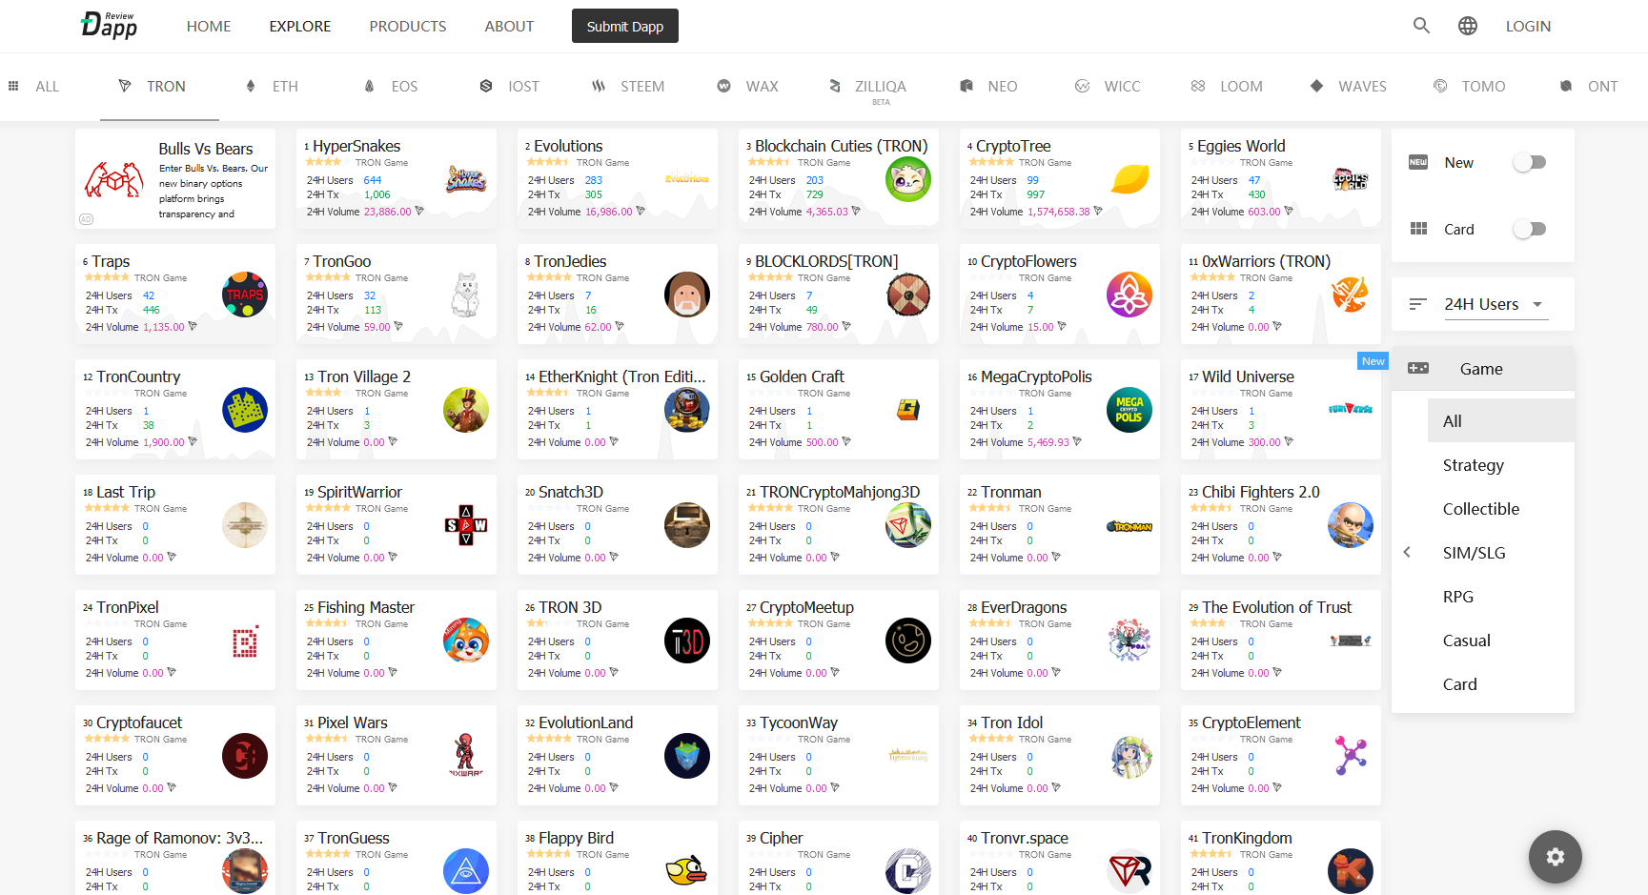
Task: Click the CryptoTree lemon icon
Action: (x=1129, y=179)
